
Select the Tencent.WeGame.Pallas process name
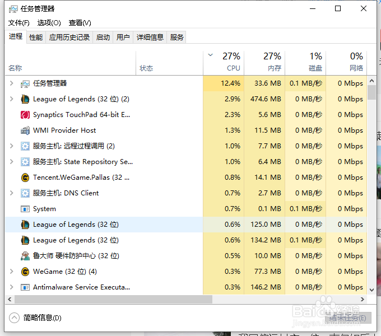point(81,178)
